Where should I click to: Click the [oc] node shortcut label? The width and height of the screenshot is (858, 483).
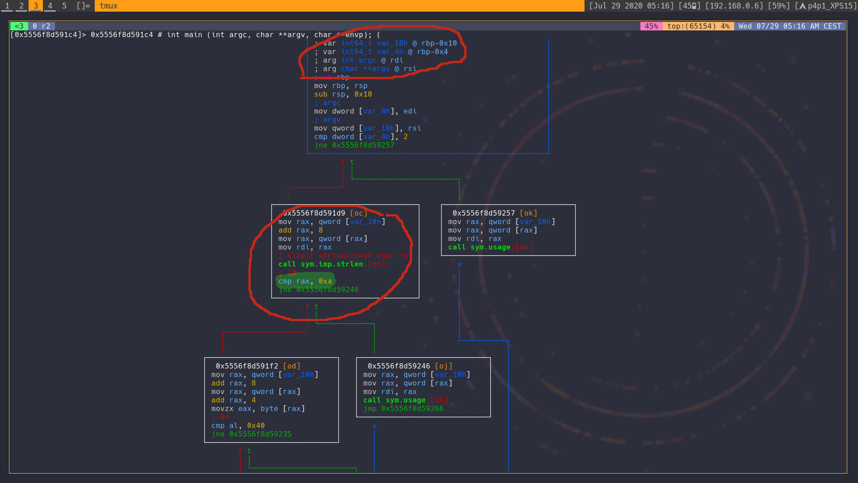[358, 213]
